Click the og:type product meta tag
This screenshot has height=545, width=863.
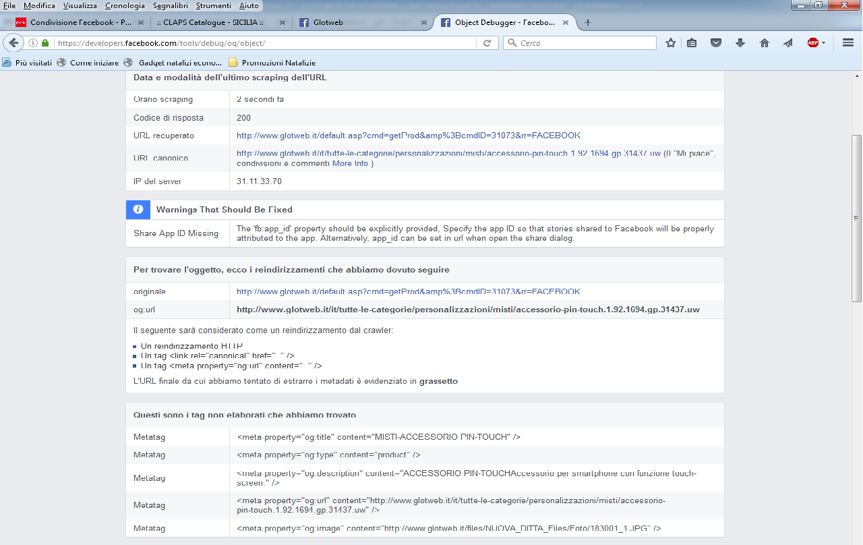329,455
